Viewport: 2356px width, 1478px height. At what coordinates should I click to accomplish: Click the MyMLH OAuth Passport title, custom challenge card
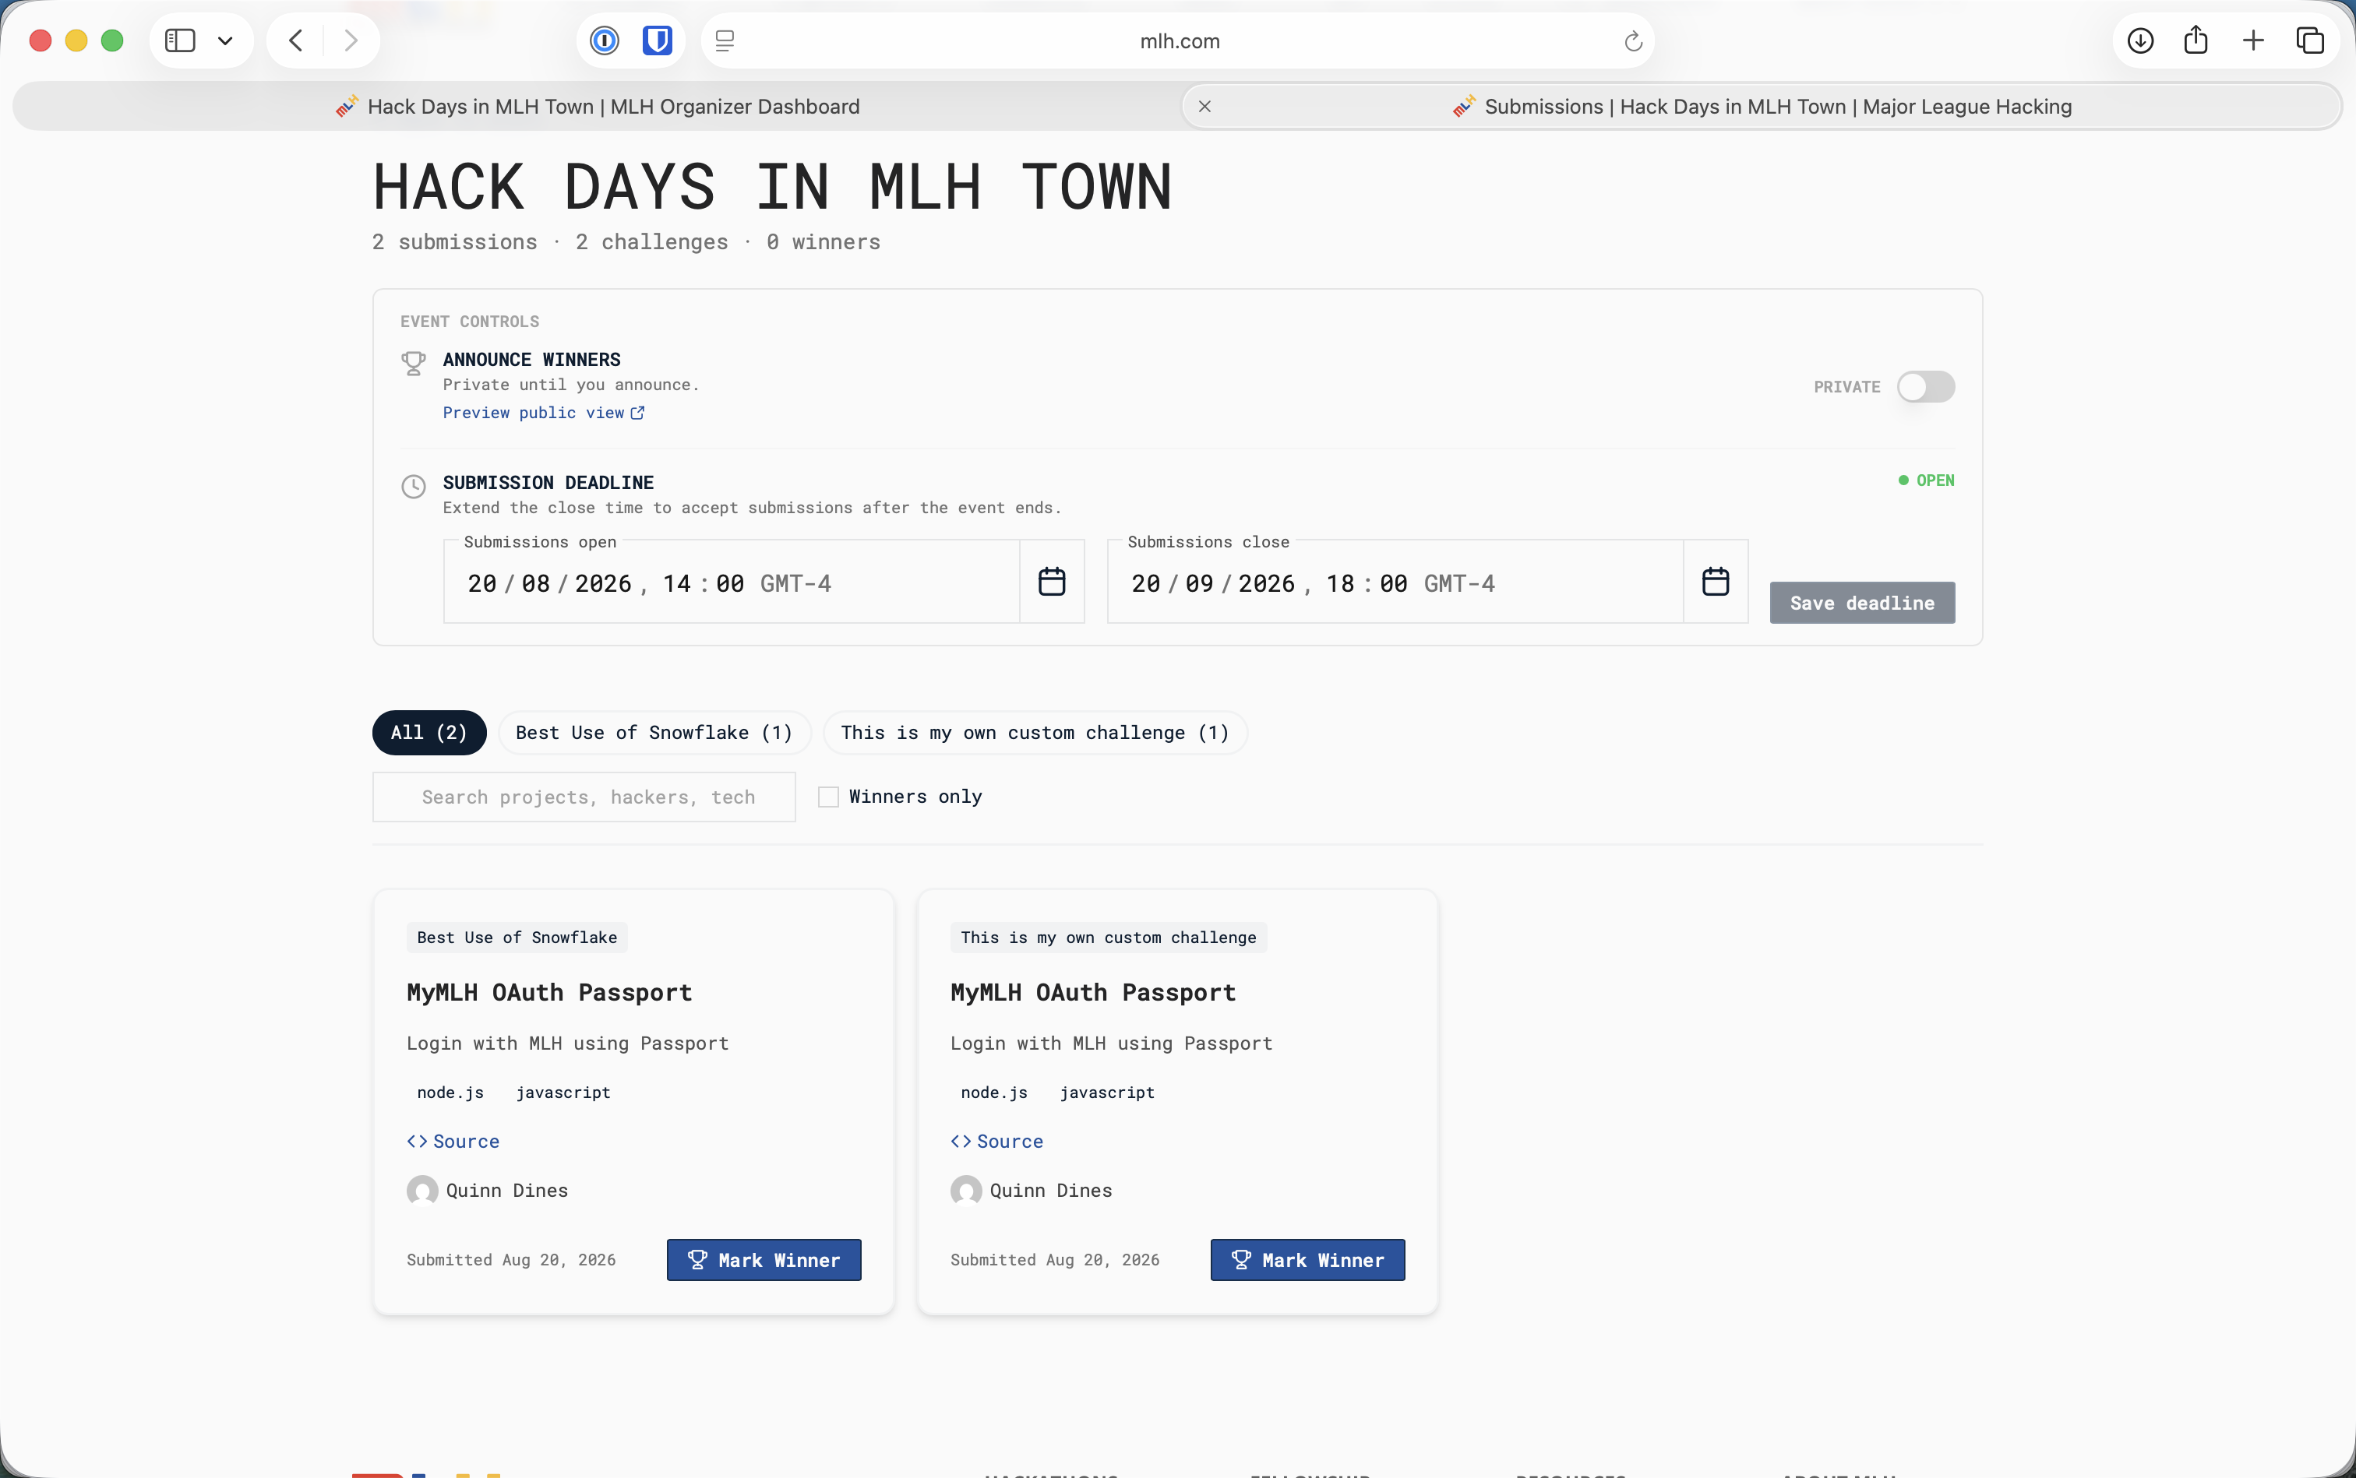tap(1093, 992)
